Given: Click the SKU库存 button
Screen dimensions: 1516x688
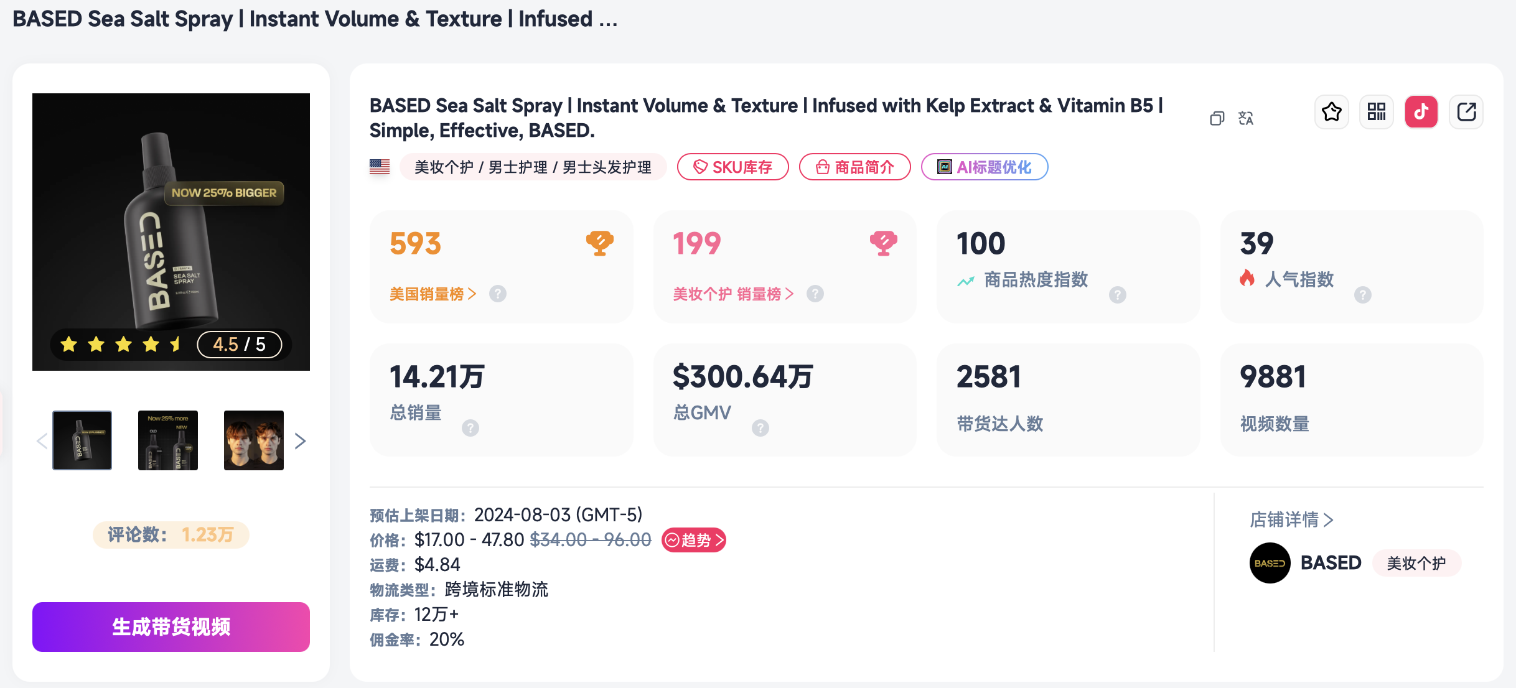Looking at the screenshot, I should 733,167.
